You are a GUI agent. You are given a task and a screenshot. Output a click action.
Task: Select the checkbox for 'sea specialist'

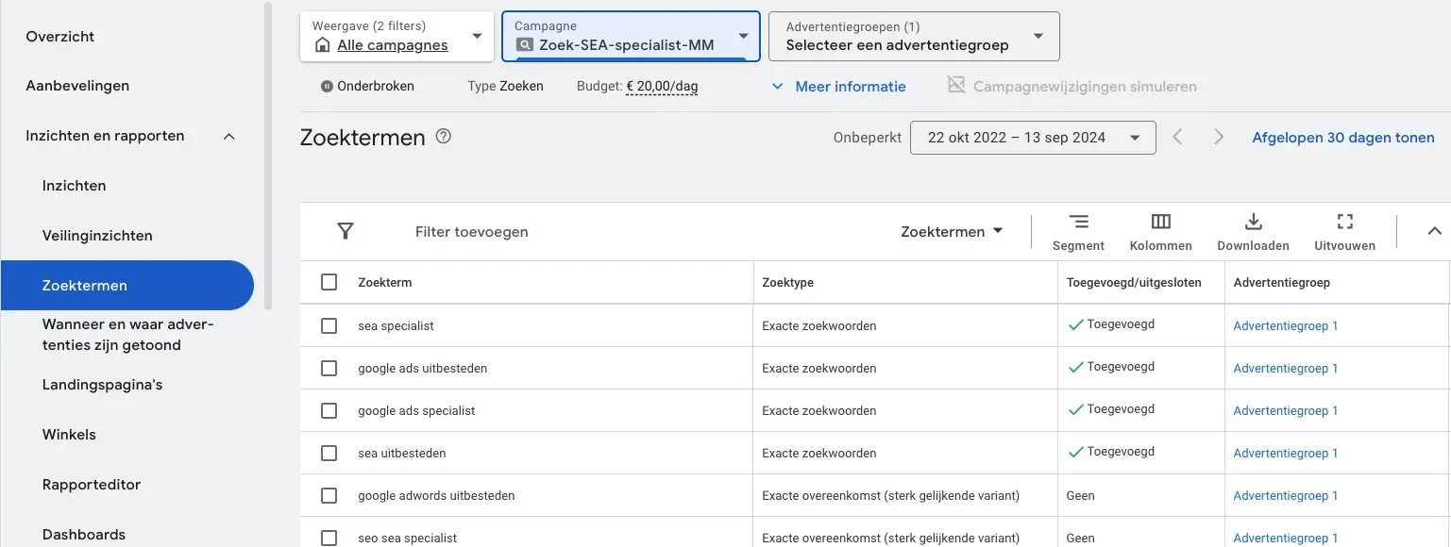click(x=329, y=324)
